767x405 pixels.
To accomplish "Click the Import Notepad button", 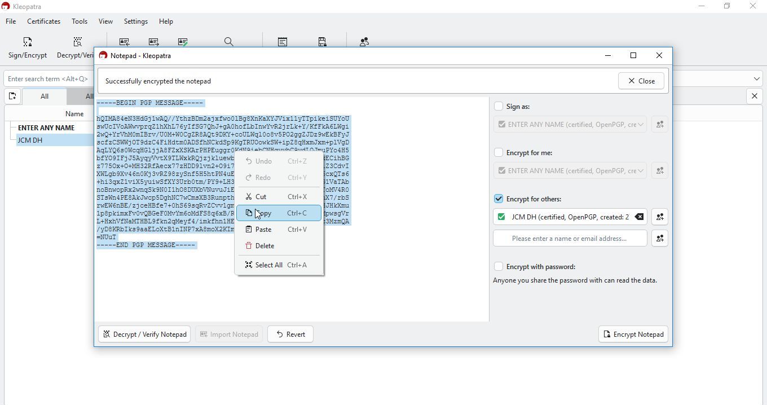I will tap(229, 334).
